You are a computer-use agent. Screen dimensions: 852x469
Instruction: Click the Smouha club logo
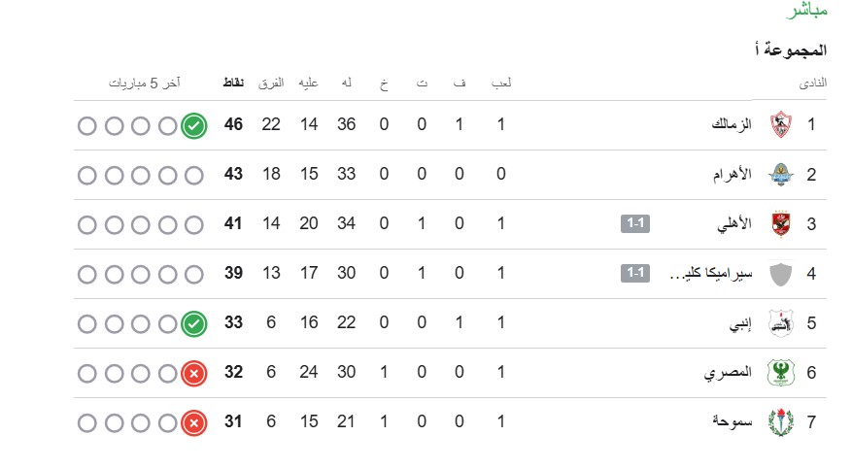[x=780, y=422]
